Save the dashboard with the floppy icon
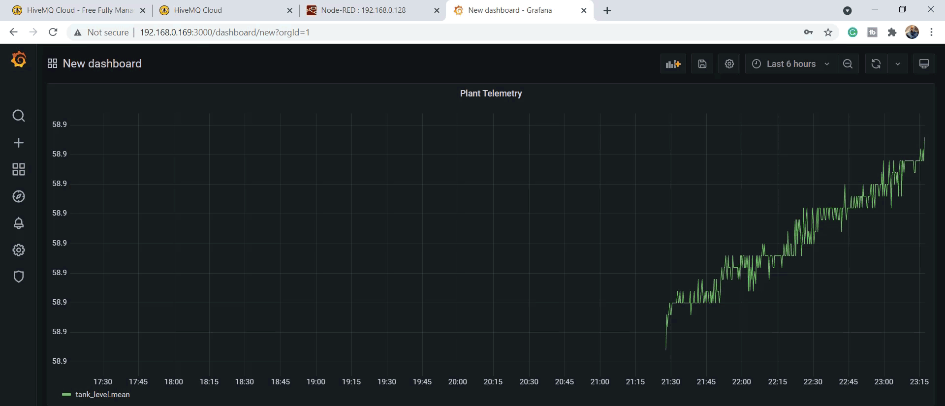The height and width of the screenshot is (406, 945). 702,64
